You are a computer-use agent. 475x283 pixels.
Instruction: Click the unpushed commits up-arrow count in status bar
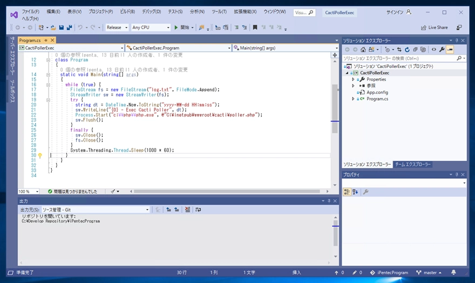[x=340, y=272]
